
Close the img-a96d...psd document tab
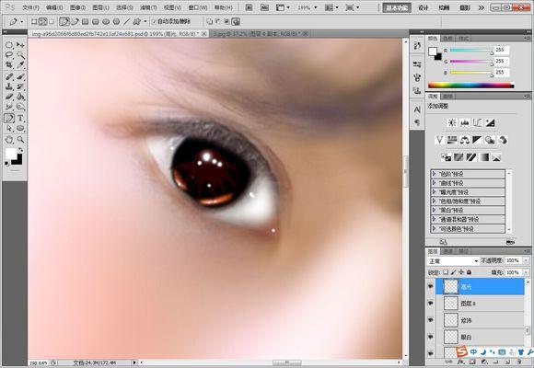coord(203,34)
